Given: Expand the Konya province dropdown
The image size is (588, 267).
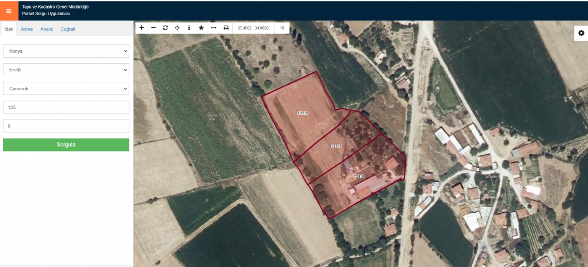Looking at the screenshot, I should click(66, 51).
